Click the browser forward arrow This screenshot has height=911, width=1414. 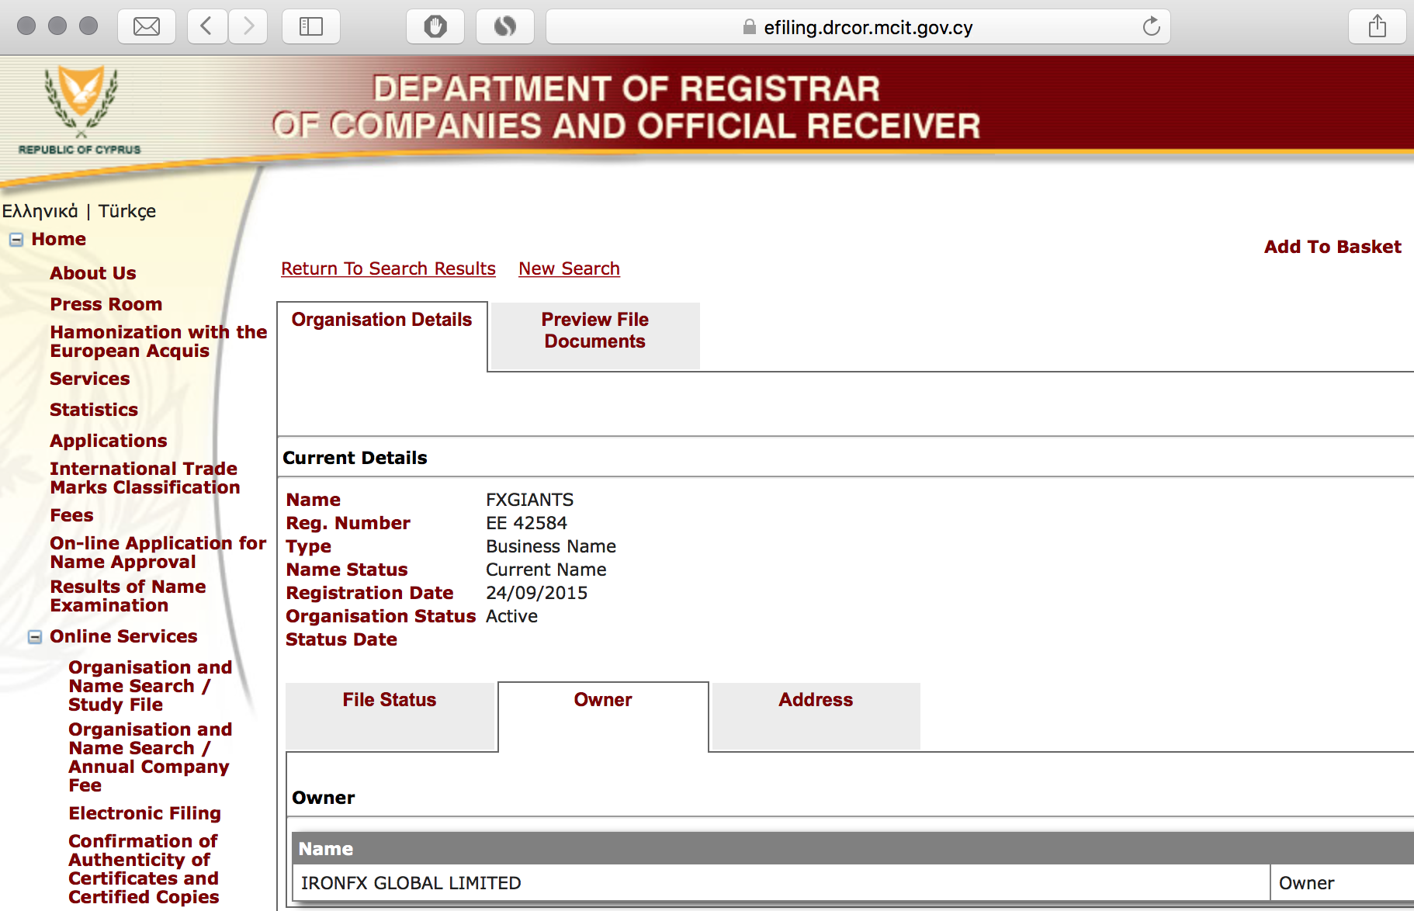coord(248,27)
